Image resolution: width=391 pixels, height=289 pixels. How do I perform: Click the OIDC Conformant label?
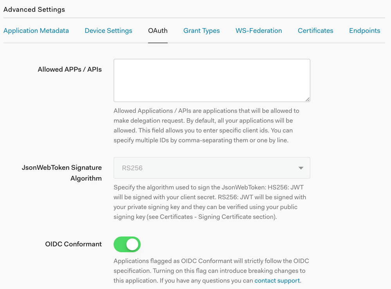pos(73,244)
